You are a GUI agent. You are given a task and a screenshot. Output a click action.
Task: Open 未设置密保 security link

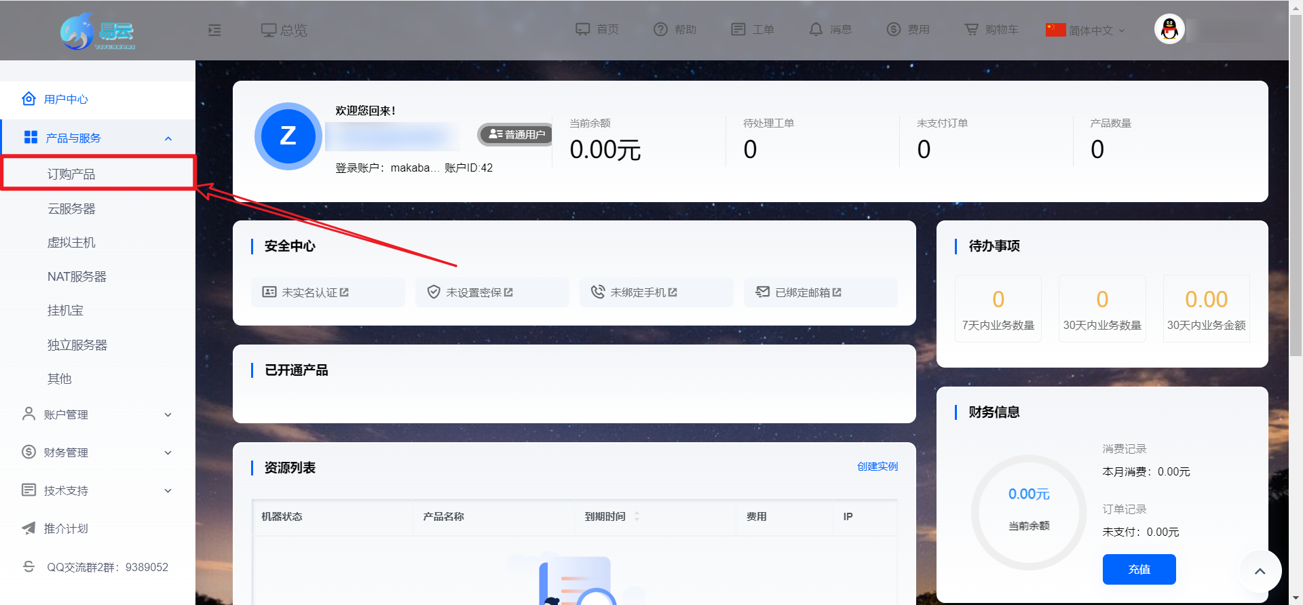(492, 292)
